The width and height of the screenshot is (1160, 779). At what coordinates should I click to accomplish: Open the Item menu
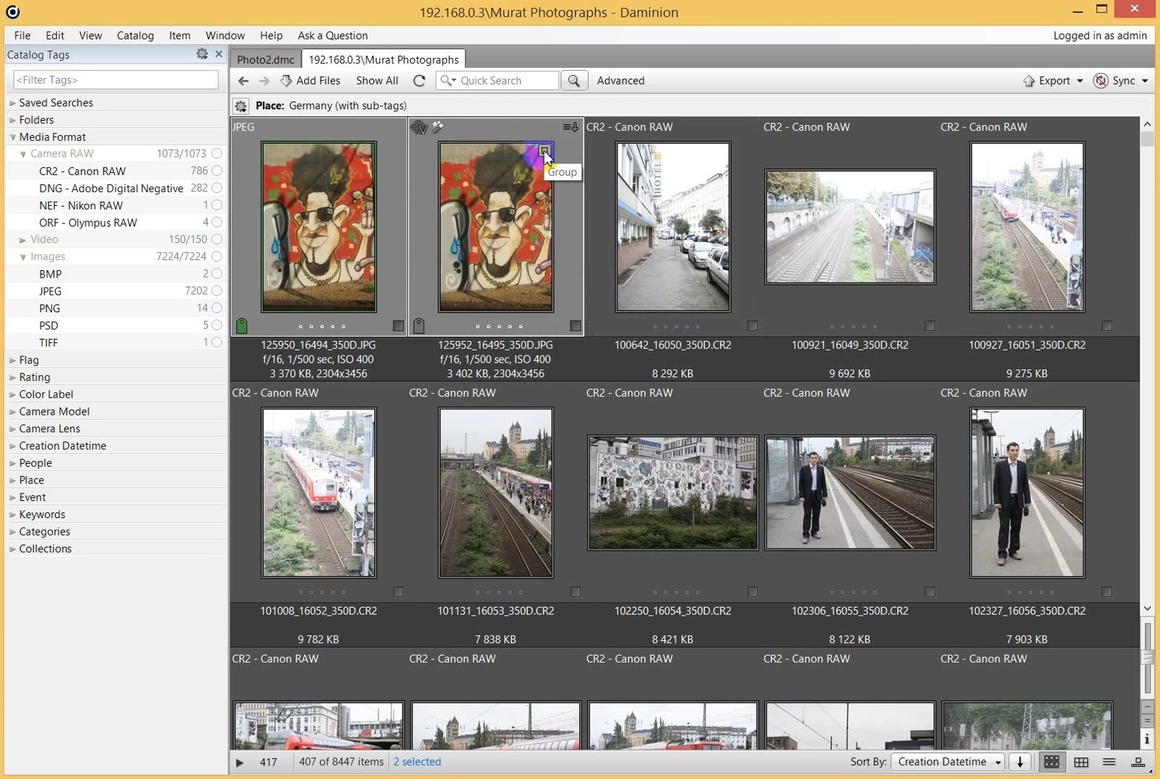pyautogui.click(x=180, y=35)
